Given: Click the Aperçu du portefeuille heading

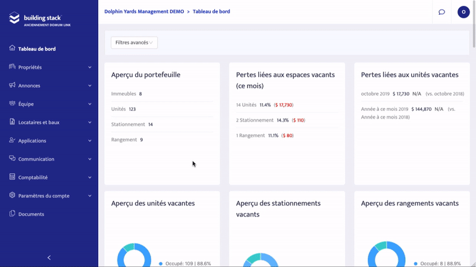Looking at the screenshot, I should 146,75.
